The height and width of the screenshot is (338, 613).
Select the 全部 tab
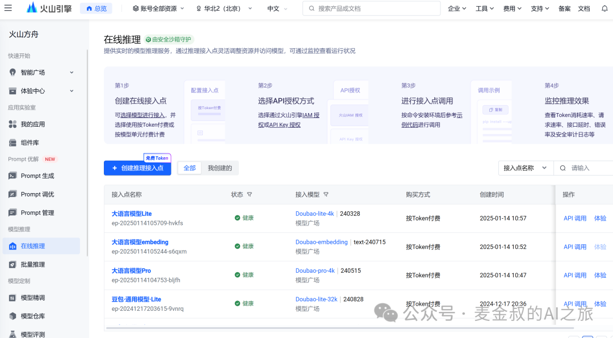coord(190,168)
